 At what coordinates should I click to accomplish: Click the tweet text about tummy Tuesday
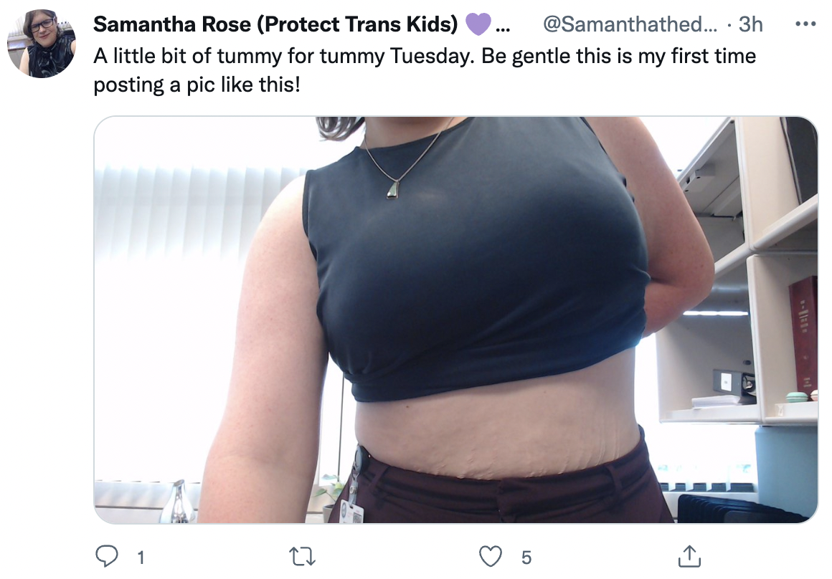[425, 70]
